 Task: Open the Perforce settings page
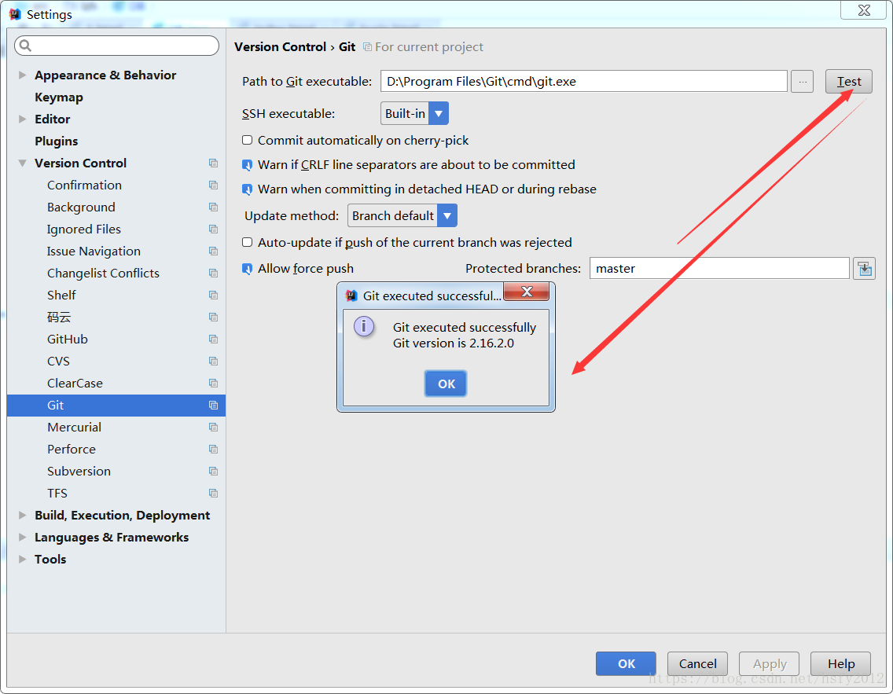(72, 450)
